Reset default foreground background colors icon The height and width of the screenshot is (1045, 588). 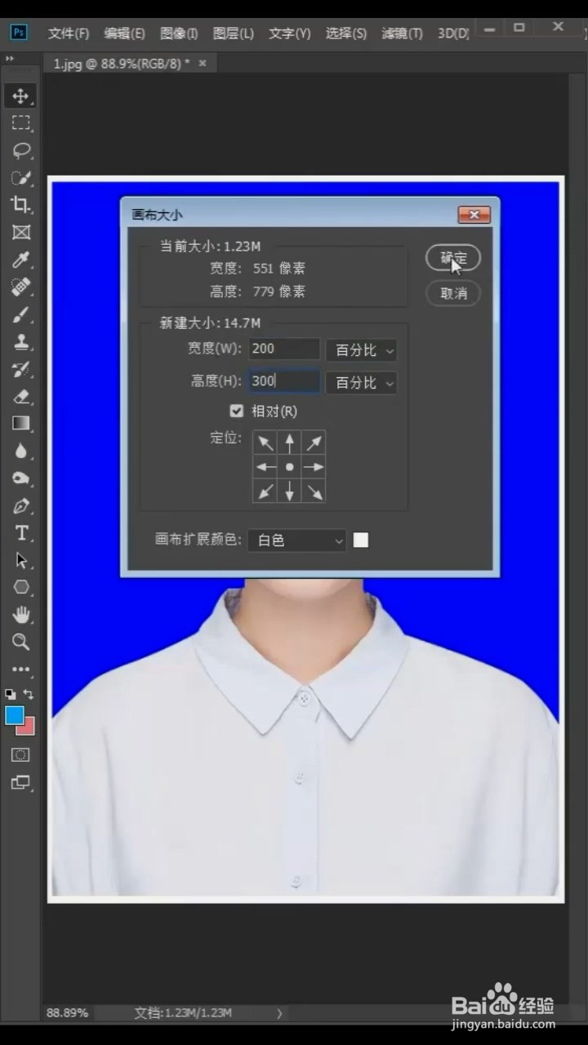pyautogui.click(x=11, y=694)
